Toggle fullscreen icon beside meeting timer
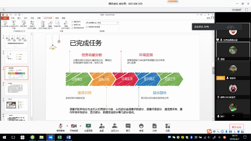Screen dimensions: 251x141 [247, 10]
